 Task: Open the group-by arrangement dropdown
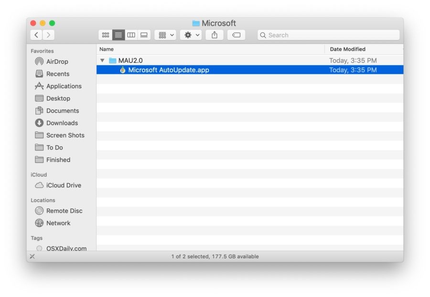pyautogui.click(x=165, y=35)
